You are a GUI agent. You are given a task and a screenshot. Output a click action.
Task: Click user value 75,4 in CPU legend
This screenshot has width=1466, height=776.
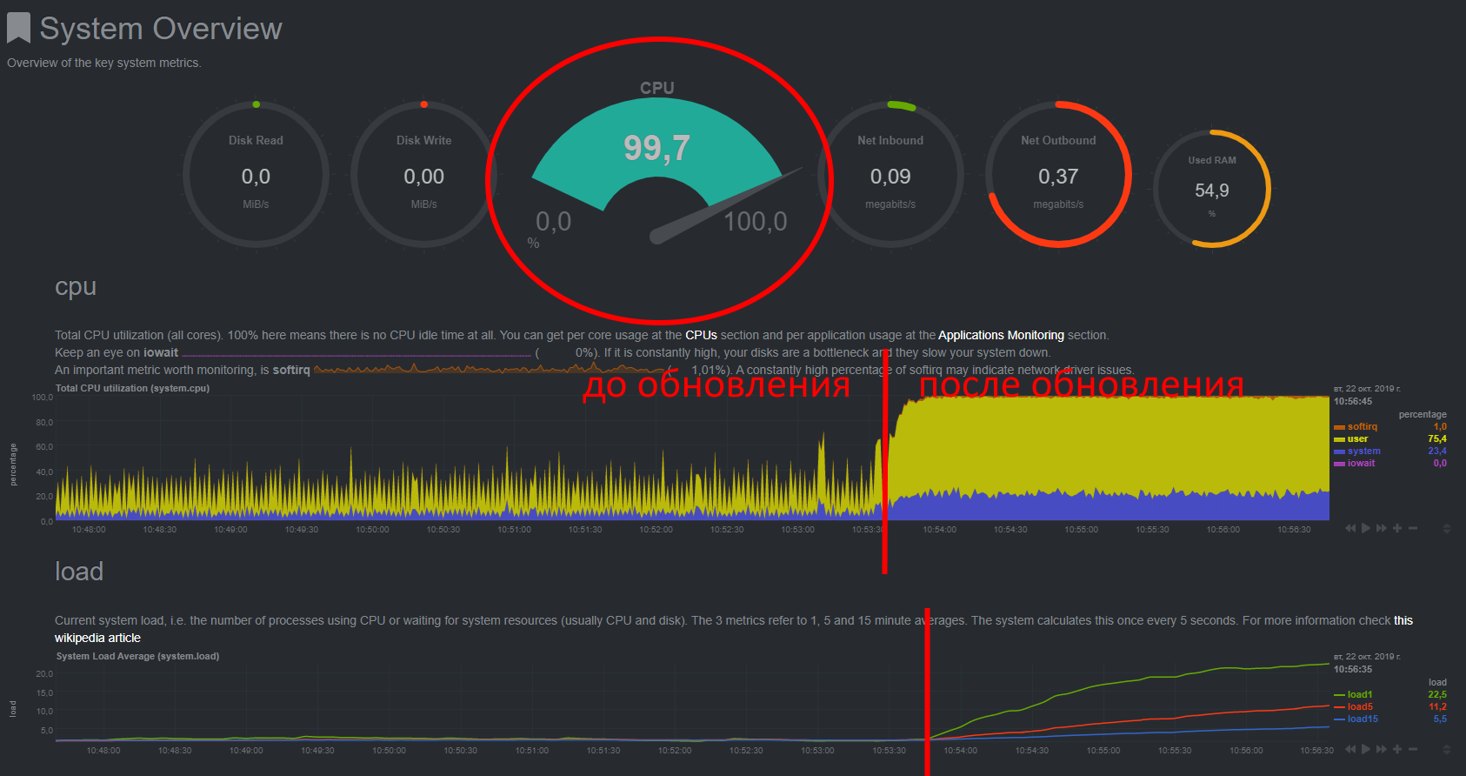(x=1437, y=438)
